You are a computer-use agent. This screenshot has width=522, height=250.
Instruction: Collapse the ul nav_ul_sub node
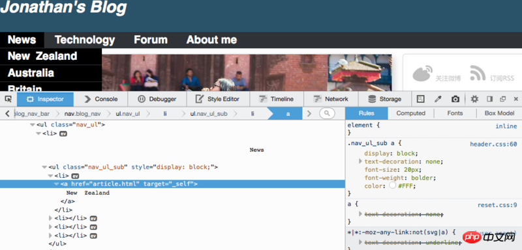point(44,167)
